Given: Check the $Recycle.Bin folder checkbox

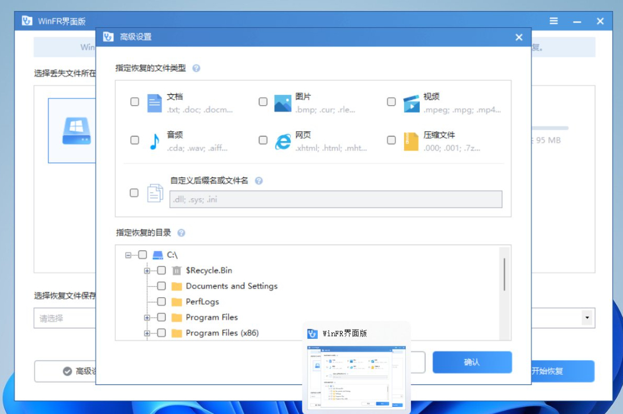Looking at the screenshot, I should [x=162, y=271].
